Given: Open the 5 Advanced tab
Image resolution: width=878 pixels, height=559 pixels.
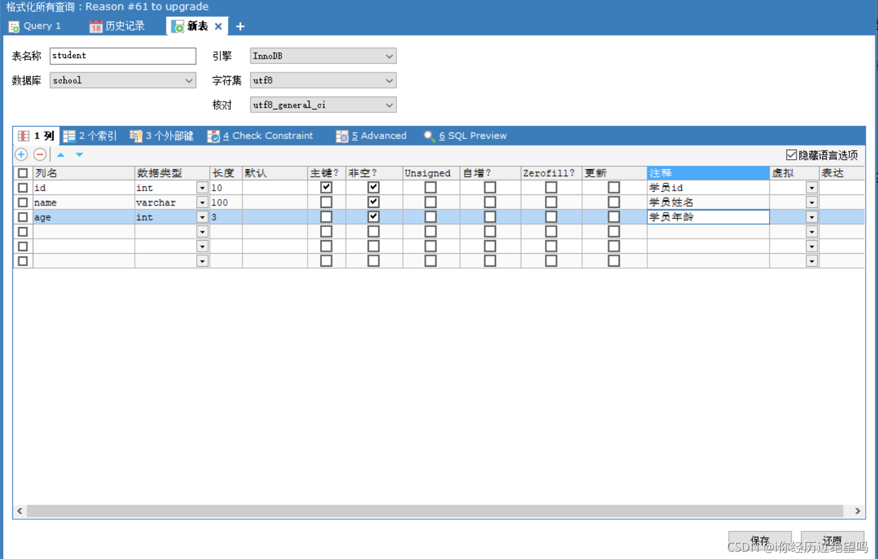Looking at the screenshot, I should tap(372, 136).
